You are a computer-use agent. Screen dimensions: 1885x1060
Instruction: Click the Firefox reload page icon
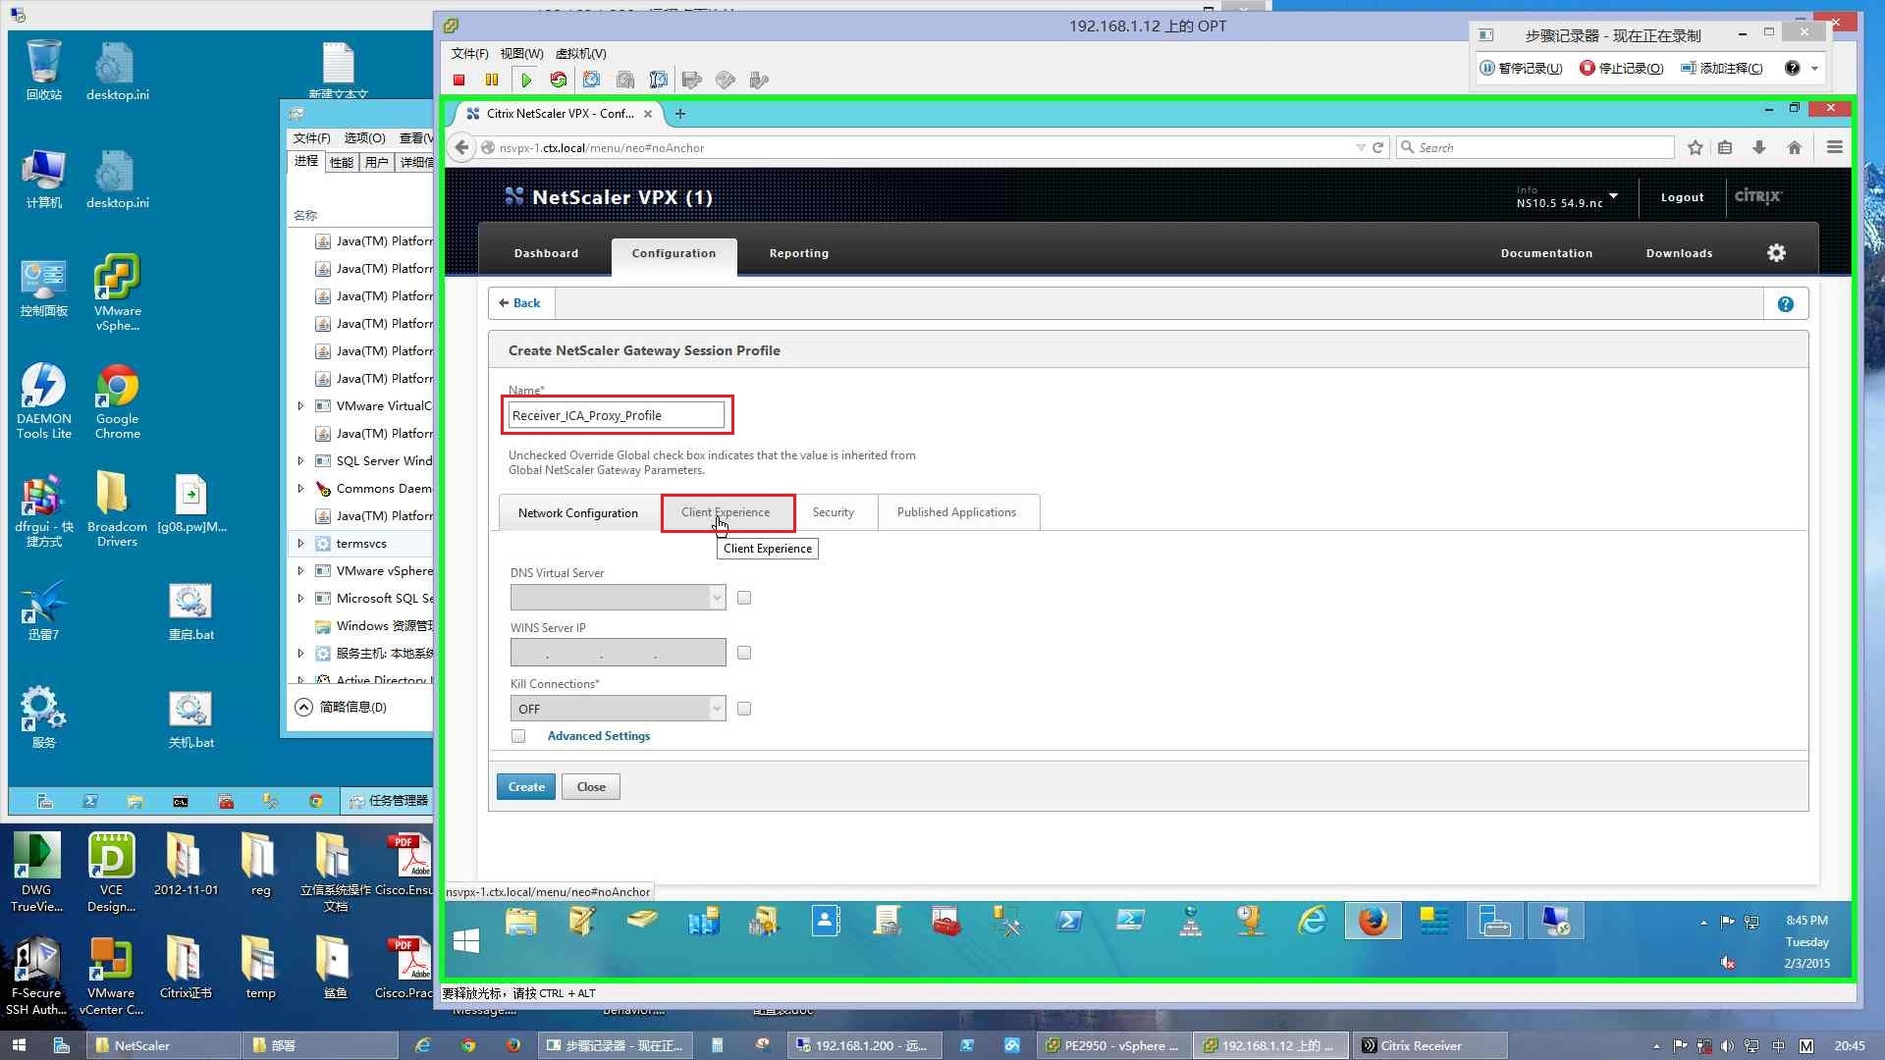(x=1378, y=148)
